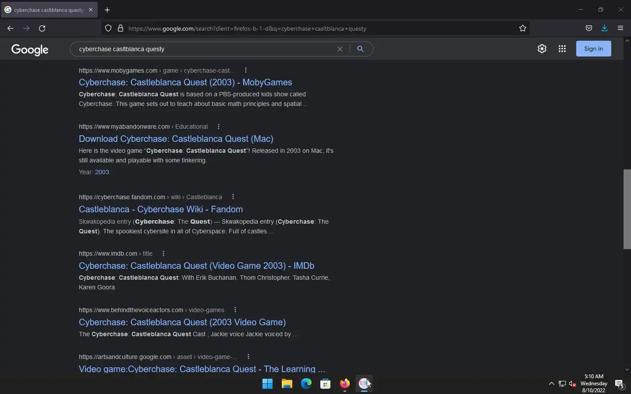The height and width of the screenshot is (394, 631).
Task: Open the tracking protection shield icon
Action: pyautogui.click(x=108, y=28)
